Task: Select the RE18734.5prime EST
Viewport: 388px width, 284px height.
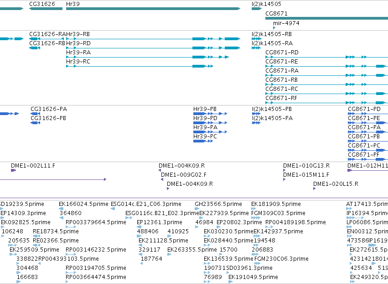Action: (x=36, y=236)
